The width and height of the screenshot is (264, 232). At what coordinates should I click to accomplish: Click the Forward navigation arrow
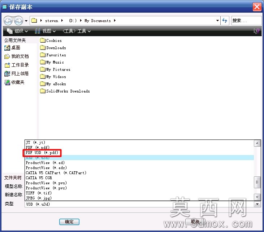point(18,21)
